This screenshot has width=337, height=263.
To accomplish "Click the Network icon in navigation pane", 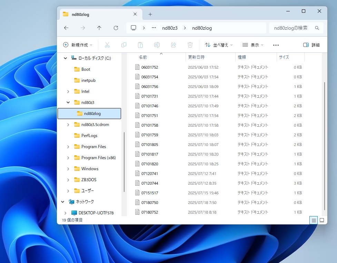I will tap(71, 202).
